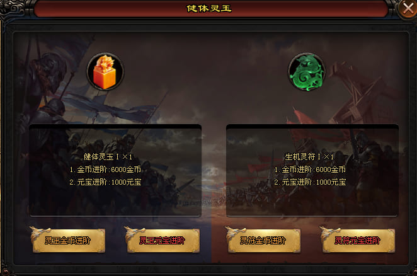
Task: Click the dragon head on 灵符金币进阶 button
Action: point(234,233)
